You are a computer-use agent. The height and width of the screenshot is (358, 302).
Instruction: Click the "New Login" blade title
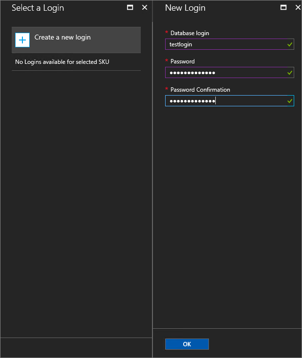pos(185,8)
